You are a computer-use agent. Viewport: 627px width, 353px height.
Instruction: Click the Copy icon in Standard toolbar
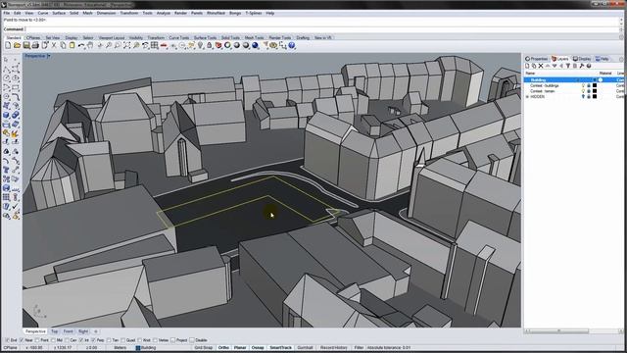tap(63, 46)
